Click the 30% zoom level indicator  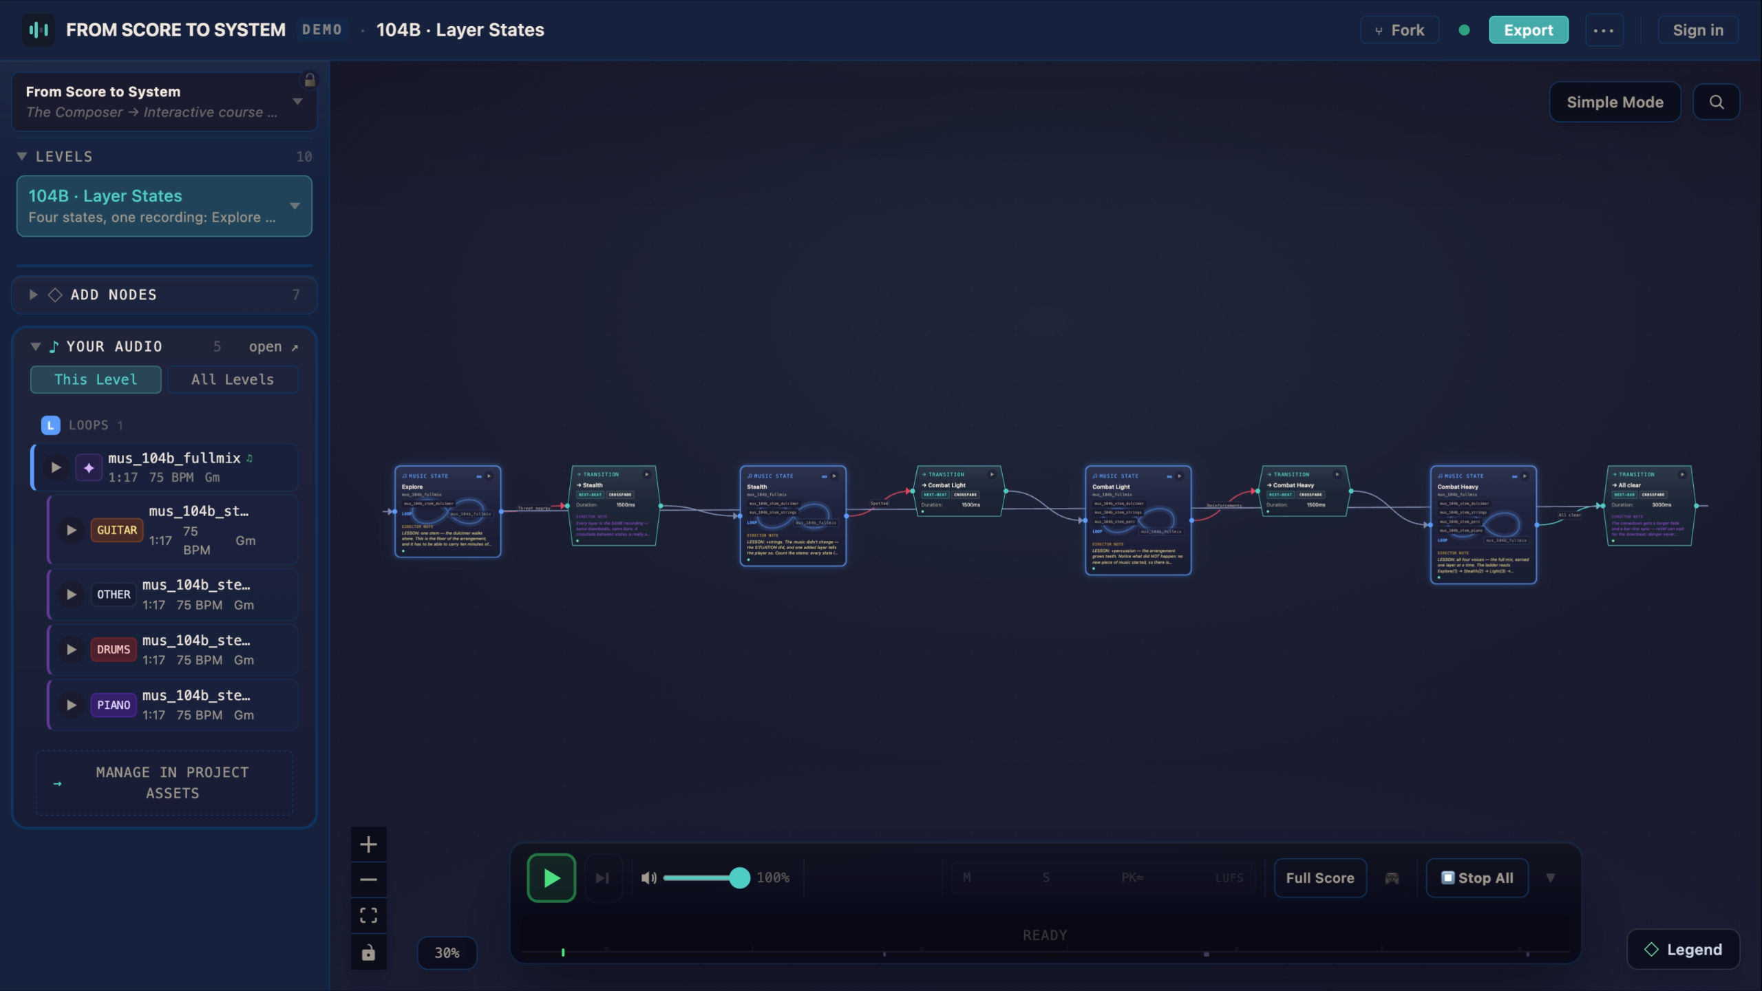point(447,953)
